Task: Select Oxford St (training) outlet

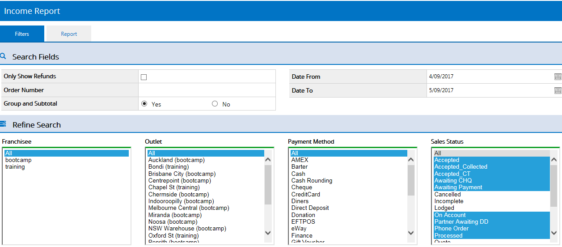Action: coord(206,235)
